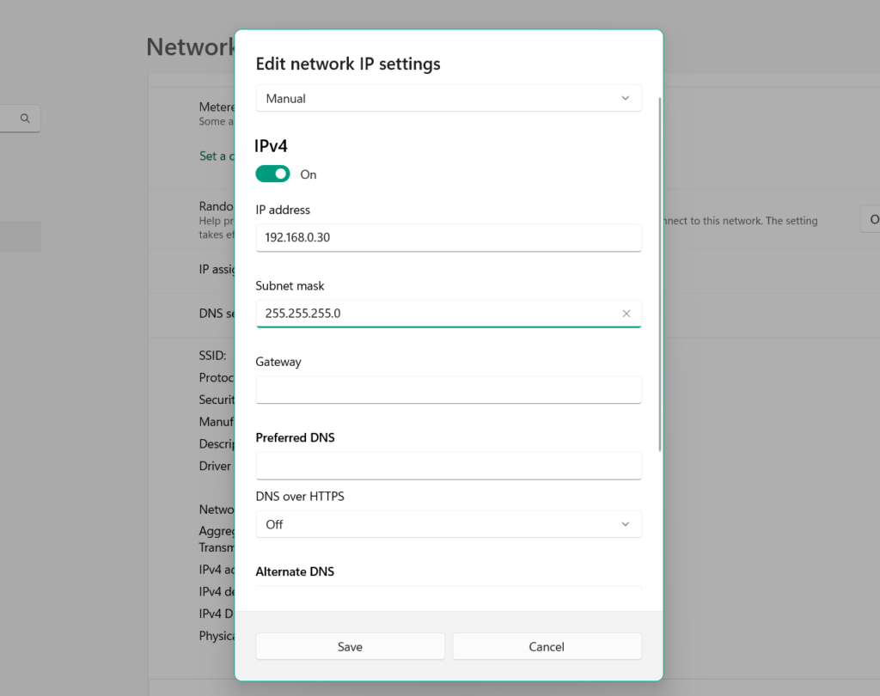This screenshot has width=880, height=696.
Task: Click the DNS server assignment row behind the dialog
Action: 217,314
